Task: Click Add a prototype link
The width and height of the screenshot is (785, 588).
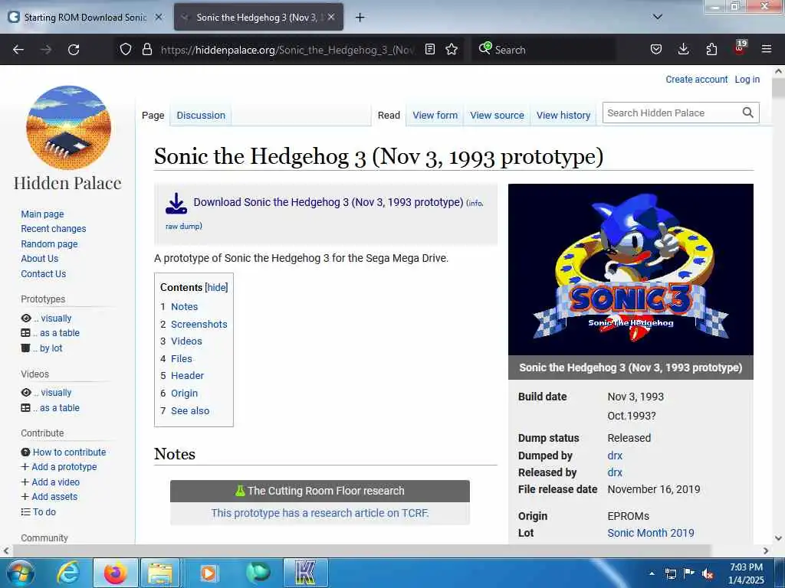Action: point(64,467)
